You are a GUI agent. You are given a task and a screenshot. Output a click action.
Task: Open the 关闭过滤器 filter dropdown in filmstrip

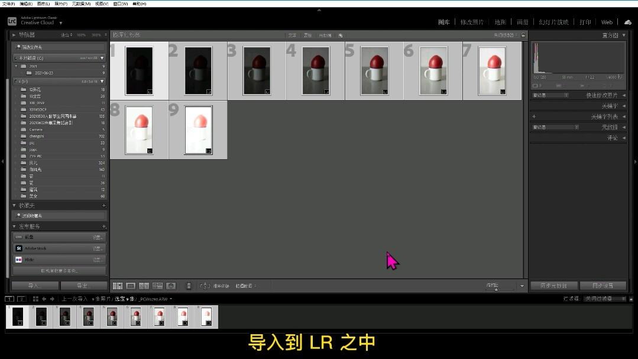[605, 299]
